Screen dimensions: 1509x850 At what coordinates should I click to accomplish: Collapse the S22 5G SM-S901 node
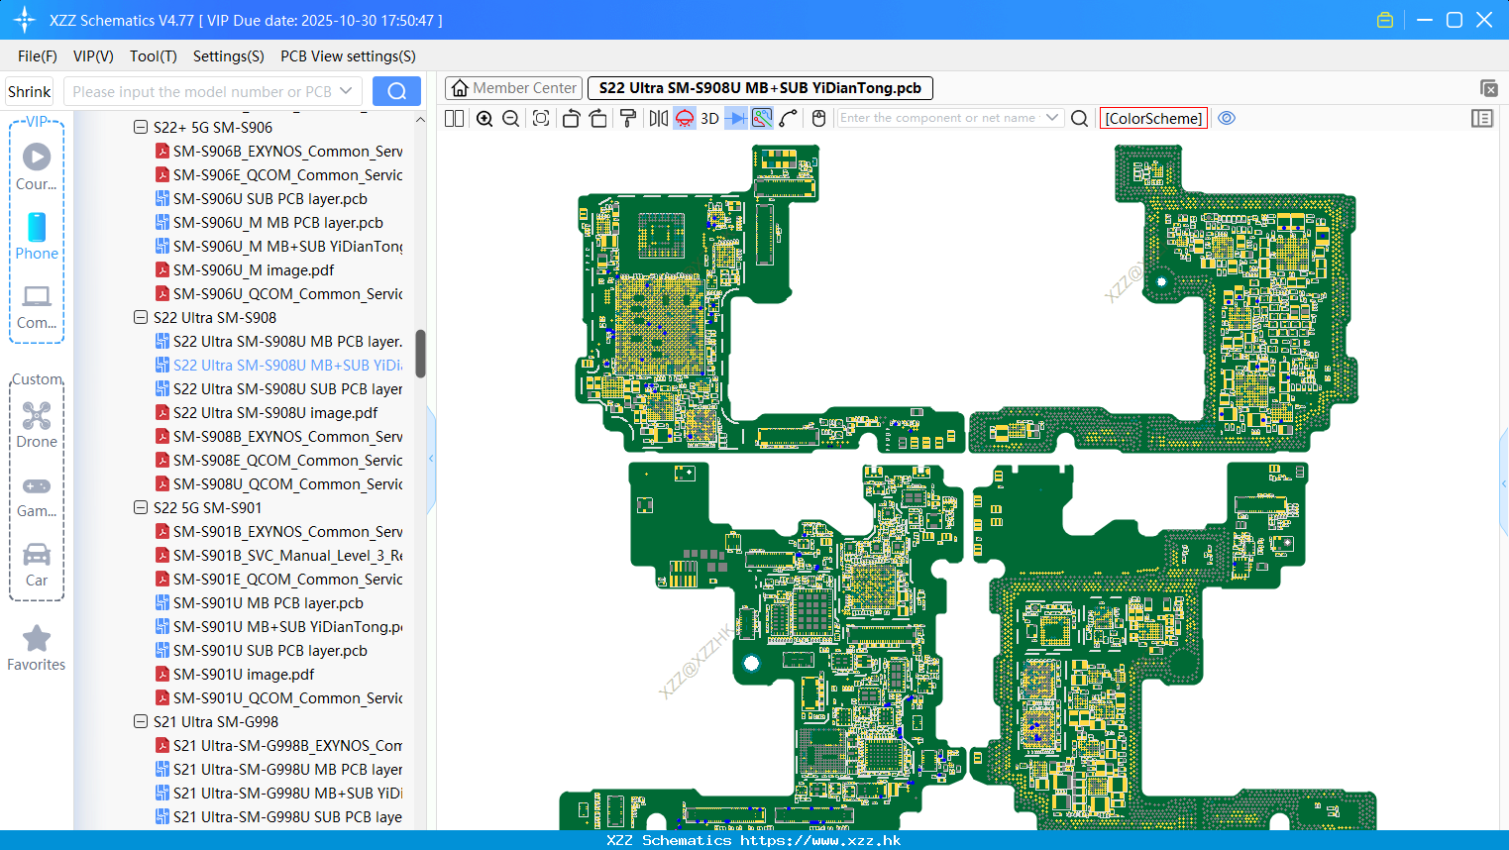tap(141, 507)
